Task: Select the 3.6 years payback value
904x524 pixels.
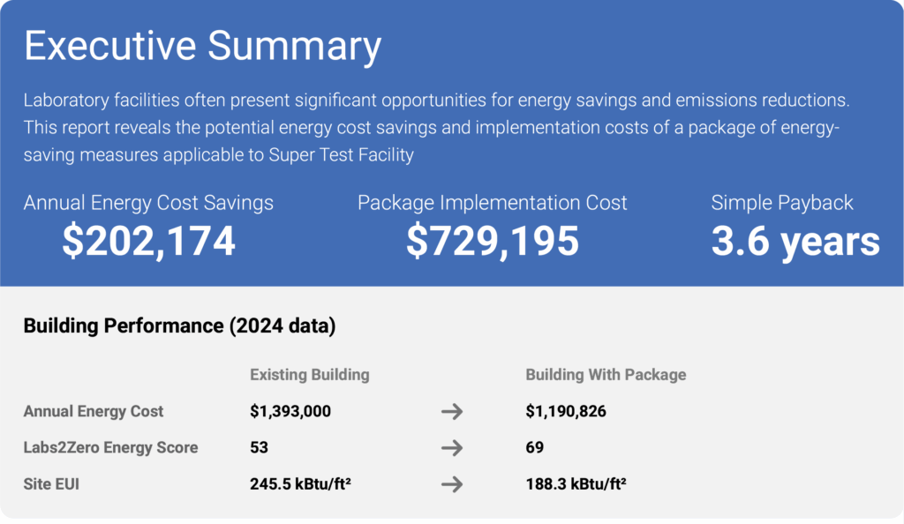Action: [795, 242]
